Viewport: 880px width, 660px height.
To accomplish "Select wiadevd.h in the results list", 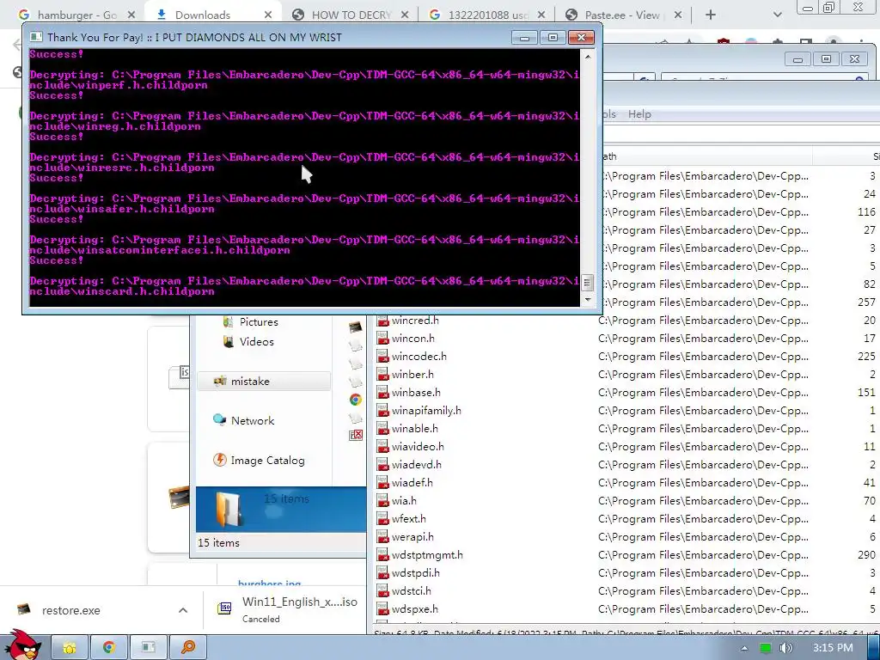I will 417,464.
